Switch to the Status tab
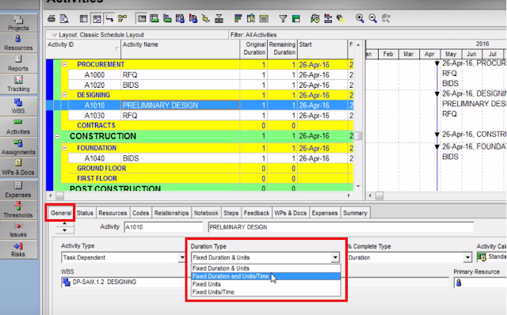The image size is (507, 315). 85,213
